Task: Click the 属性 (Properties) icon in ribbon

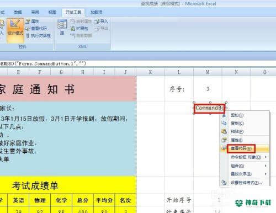Action: click(x=33, y=22)
